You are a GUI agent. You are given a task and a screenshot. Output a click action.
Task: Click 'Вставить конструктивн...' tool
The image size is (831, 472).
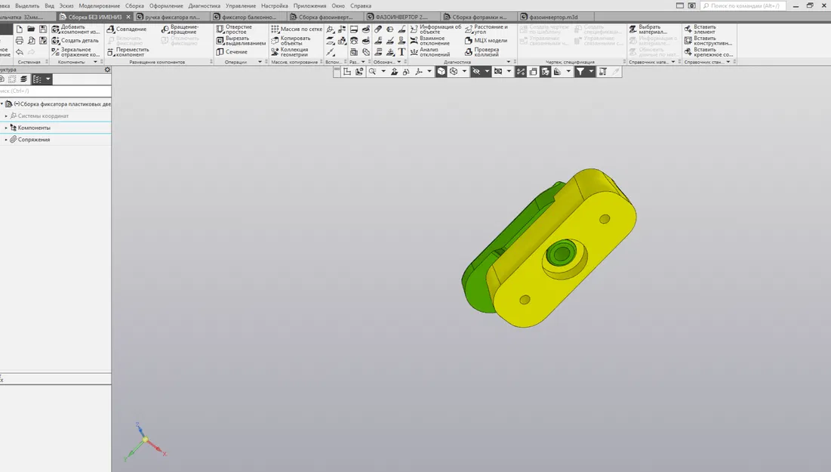click(x=708, y=41)
